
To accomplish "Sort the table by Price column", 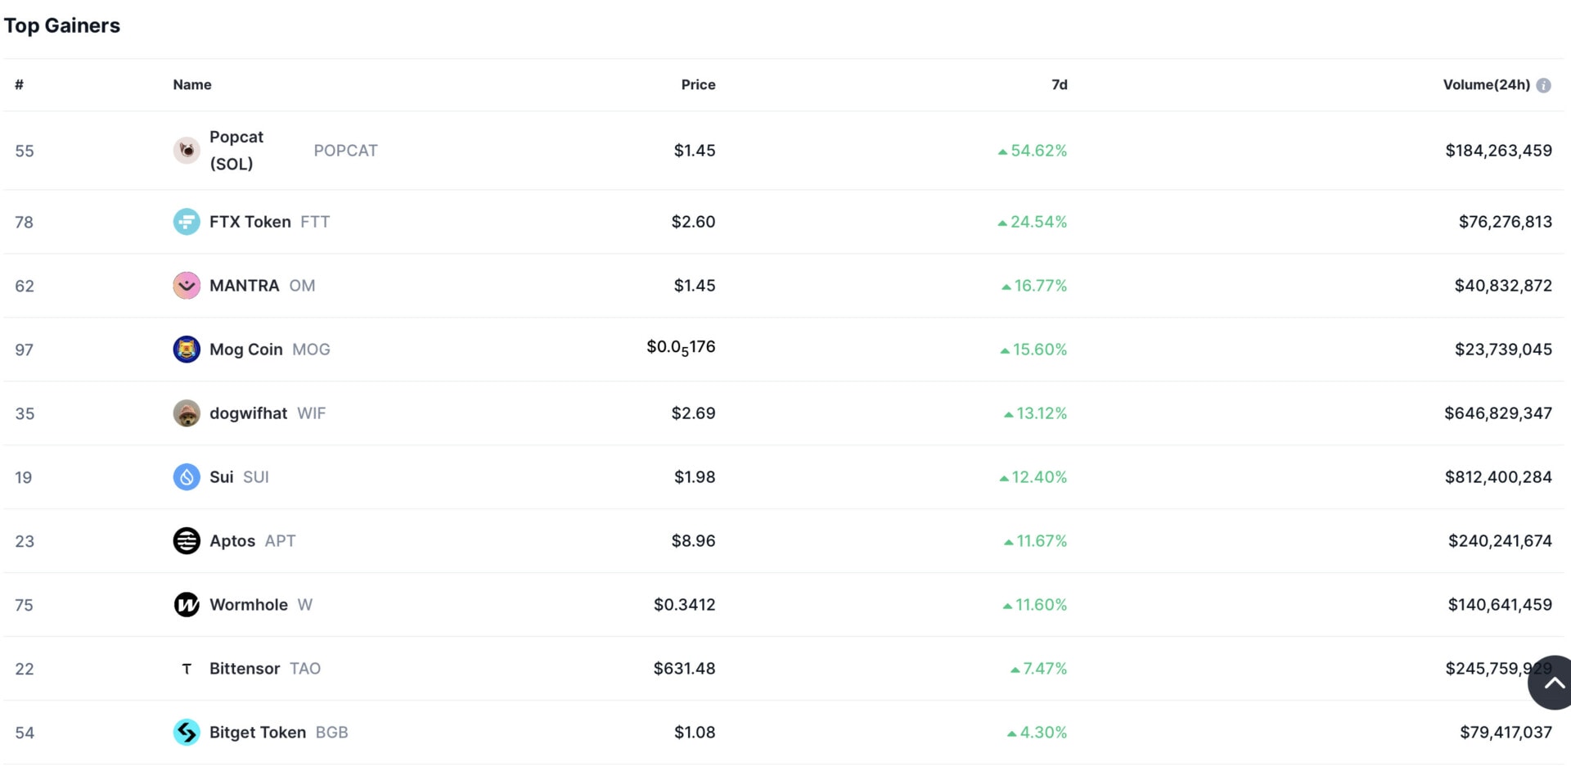I will [x=698, y=84].
